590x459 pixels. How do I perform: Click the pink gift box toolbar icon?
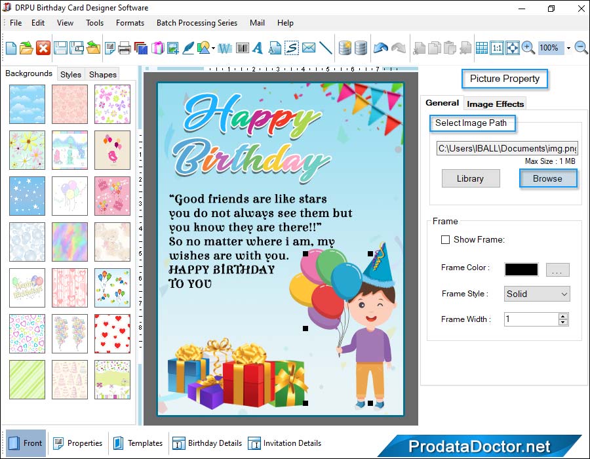157,48
